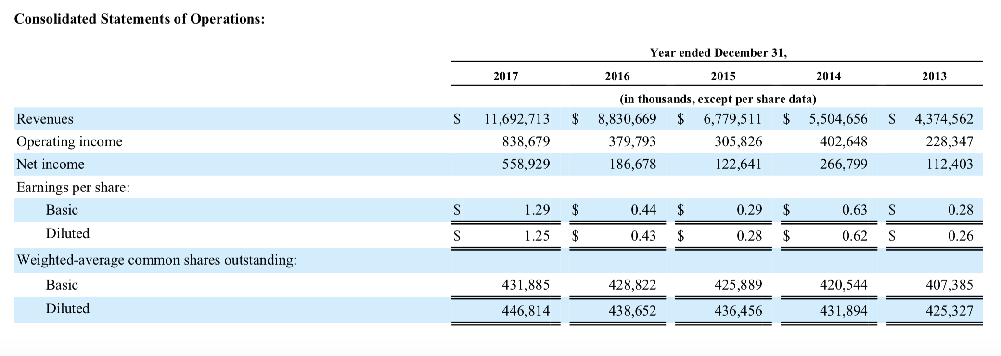Click operating income value 228,347
The image size is (1001, 356).
[x=950, y=141]
